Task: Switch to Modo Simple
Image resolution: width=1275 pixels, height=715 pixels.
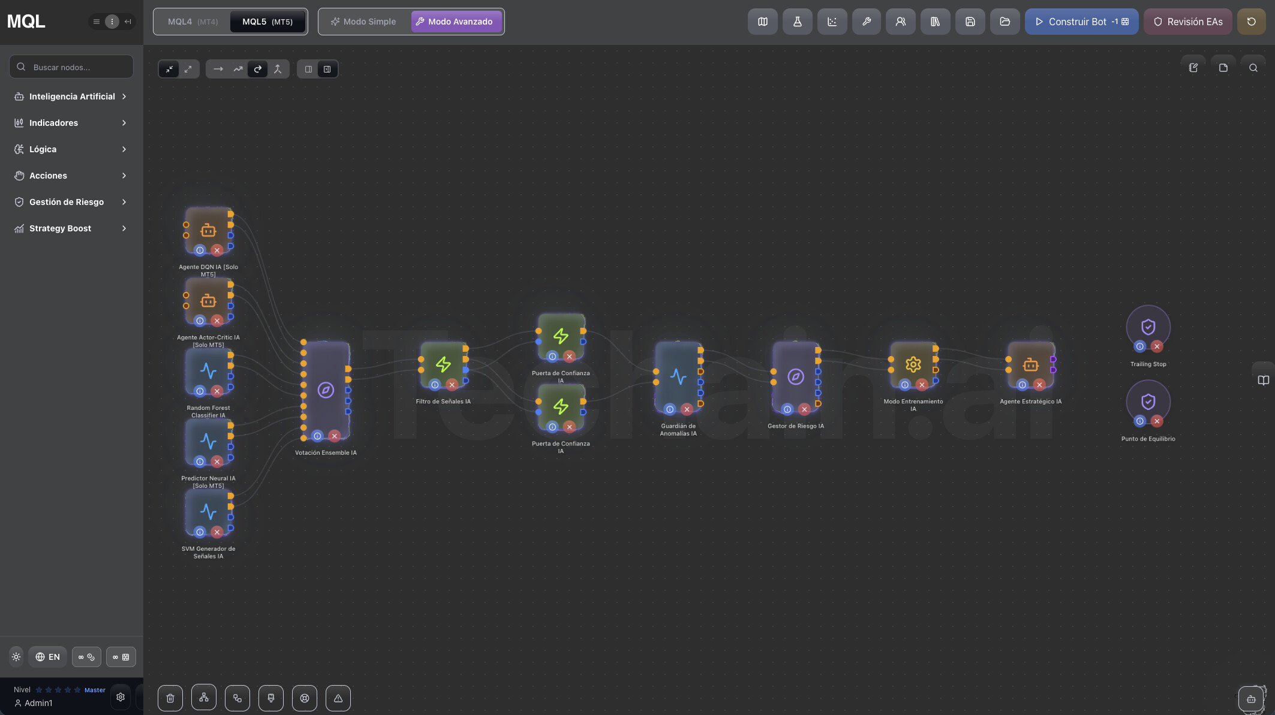Action: coord(363,22)
